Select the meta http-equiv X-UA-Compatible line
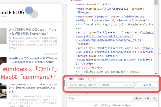Screen dimensions: 161x107 click(110, 10)
